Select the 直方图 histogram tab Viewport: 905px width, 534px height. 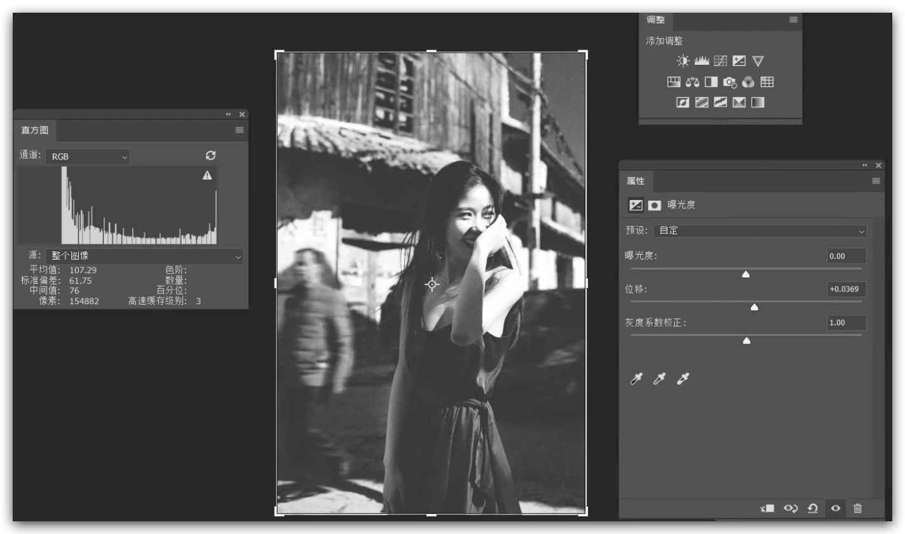coord(35,130)
